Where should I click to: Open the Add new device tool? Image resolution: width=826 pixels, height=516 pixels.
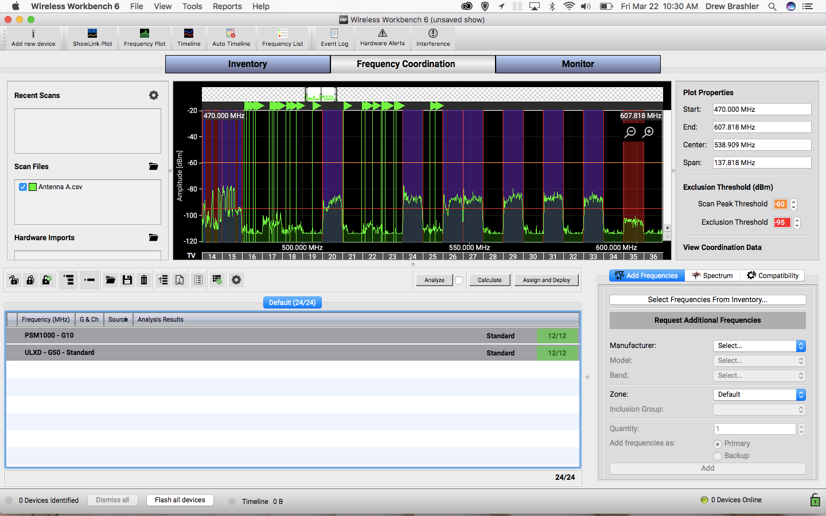(x=33, y=38)
